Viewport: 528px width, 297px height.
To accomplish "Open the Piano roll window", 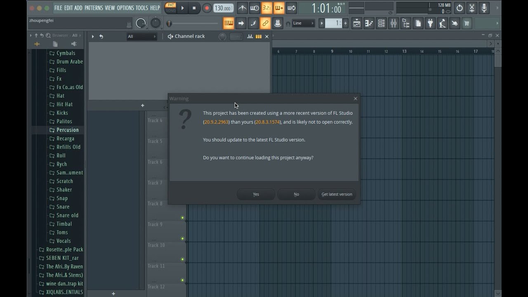I will [x=369, y=24].
